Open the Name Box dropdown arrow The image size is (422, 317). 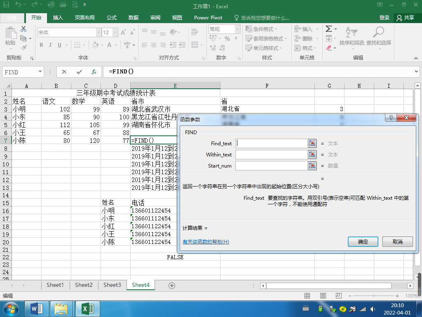(40, 72)
